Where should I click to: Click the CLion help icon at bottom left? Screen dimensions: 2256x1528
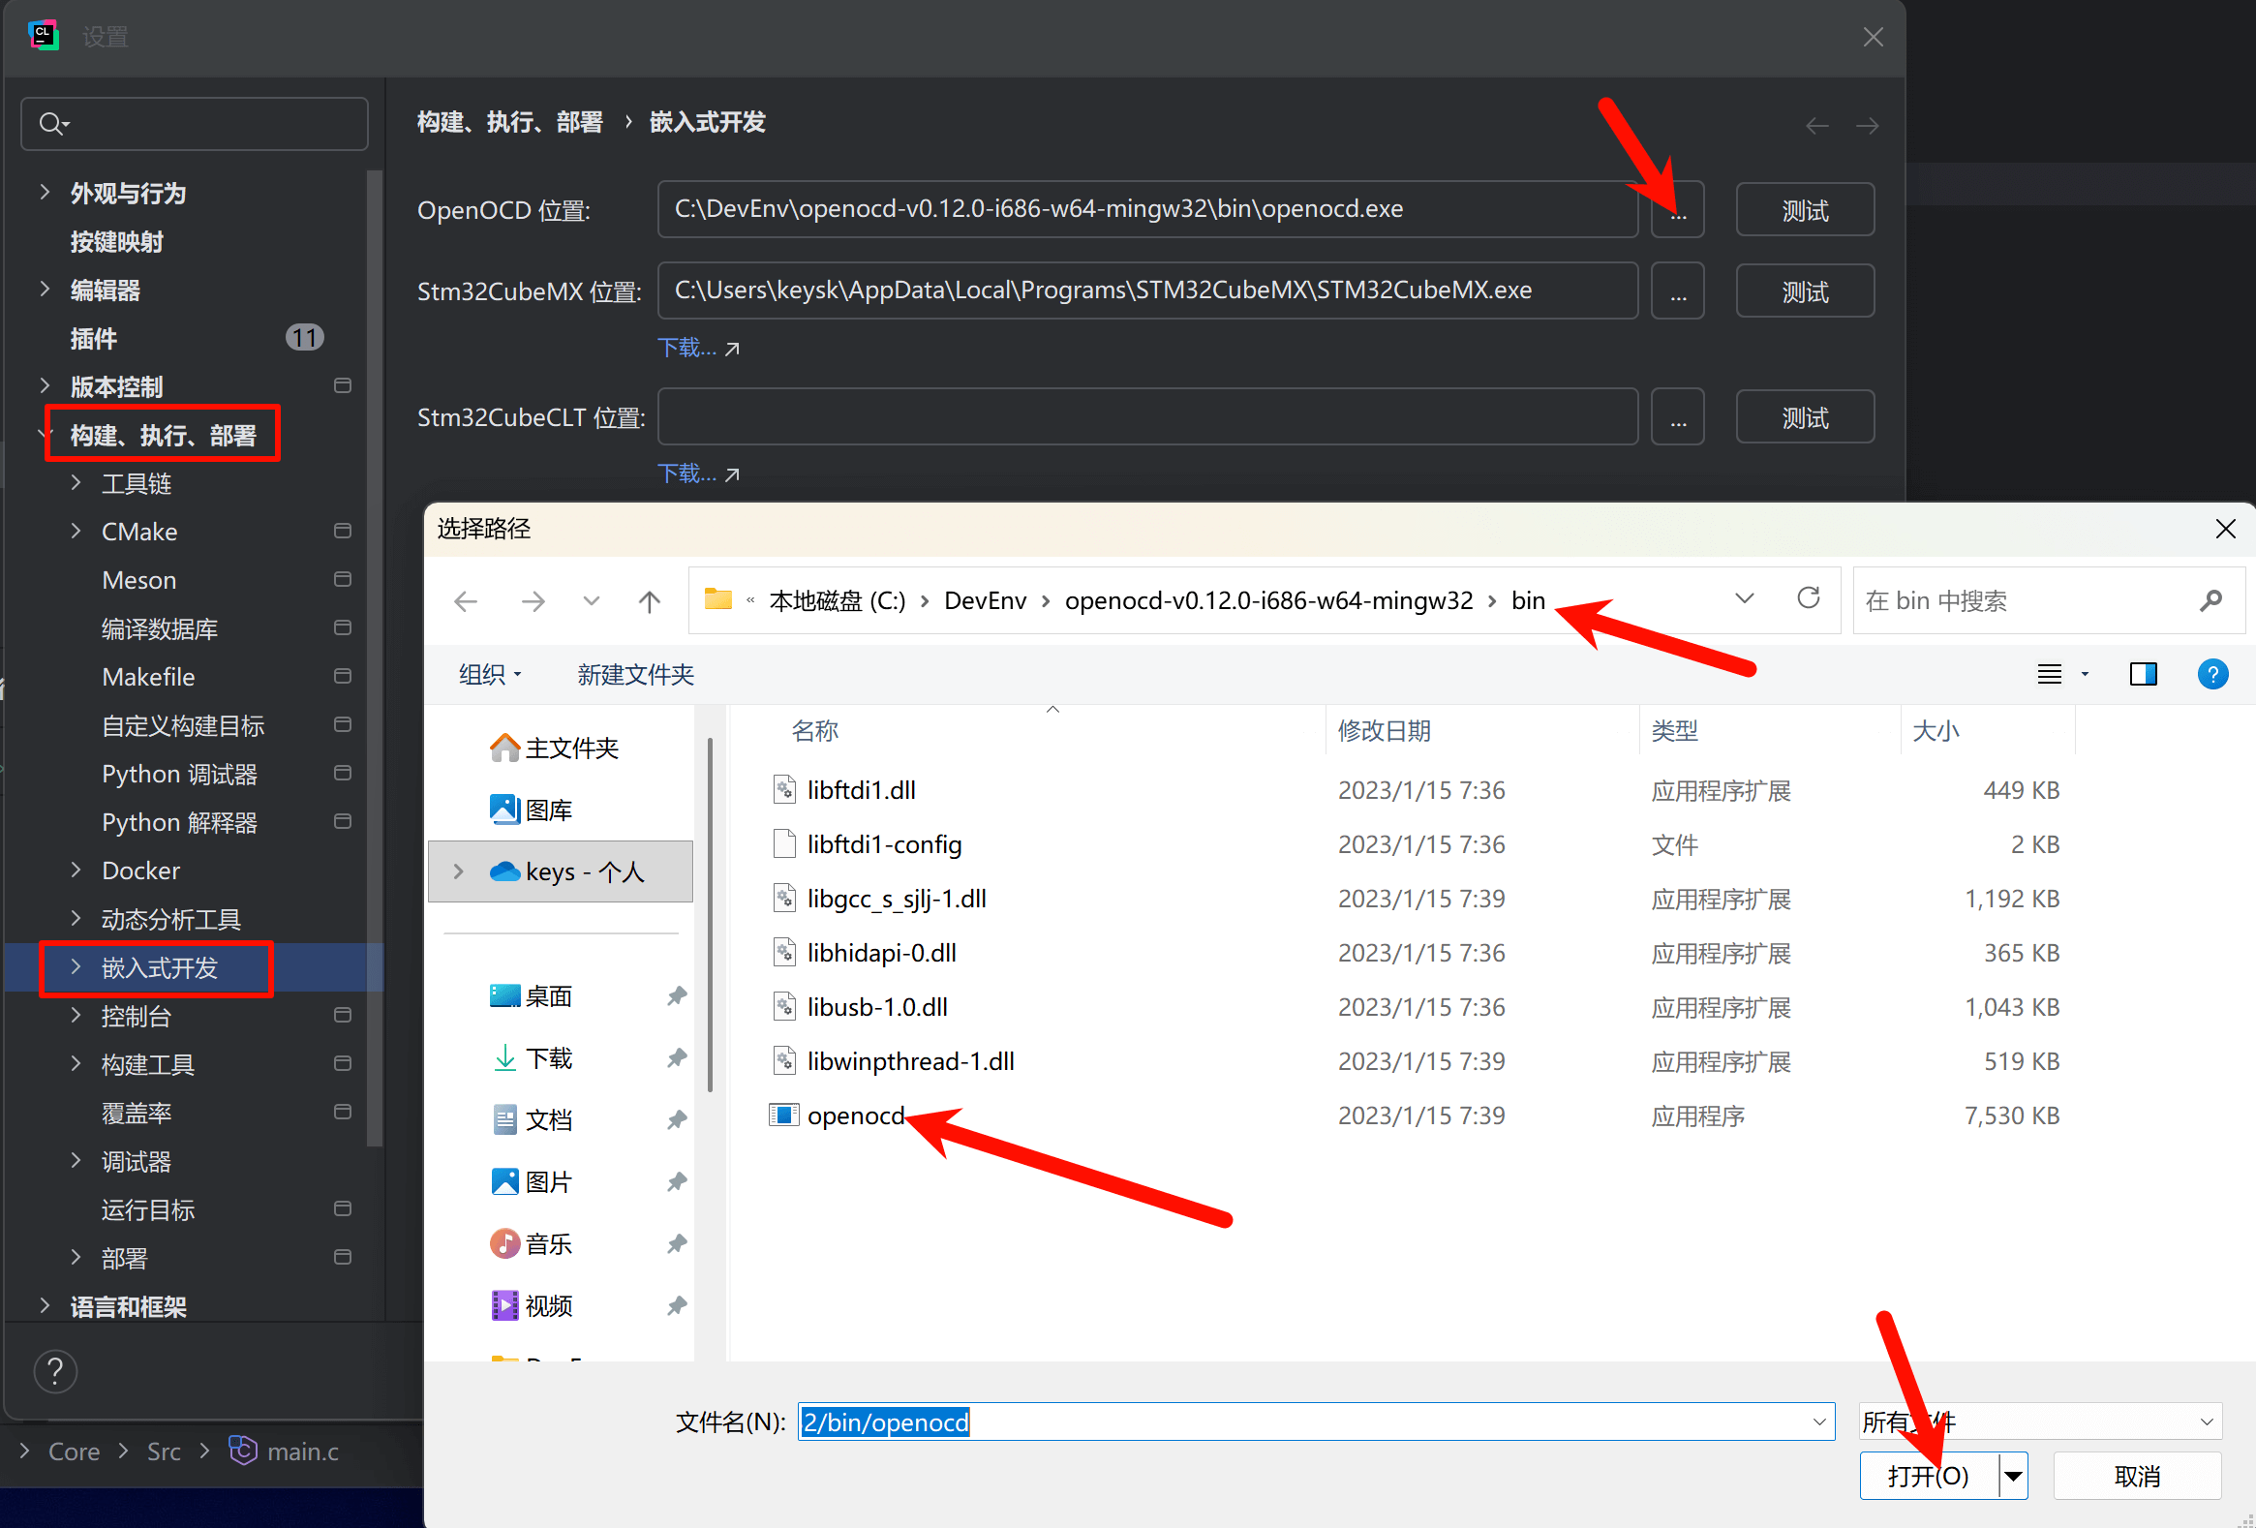[55, 1371]
